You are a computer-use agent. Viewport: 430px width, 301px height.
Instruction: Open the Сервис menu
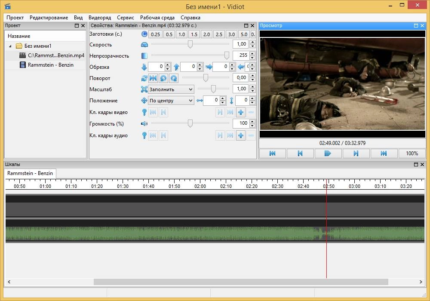point(125,18)
